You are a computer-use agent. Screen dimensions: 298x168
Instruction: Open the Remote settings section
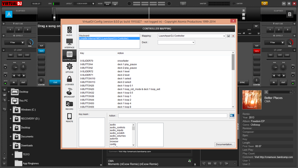pyautogui.click(x=69, y=118)
